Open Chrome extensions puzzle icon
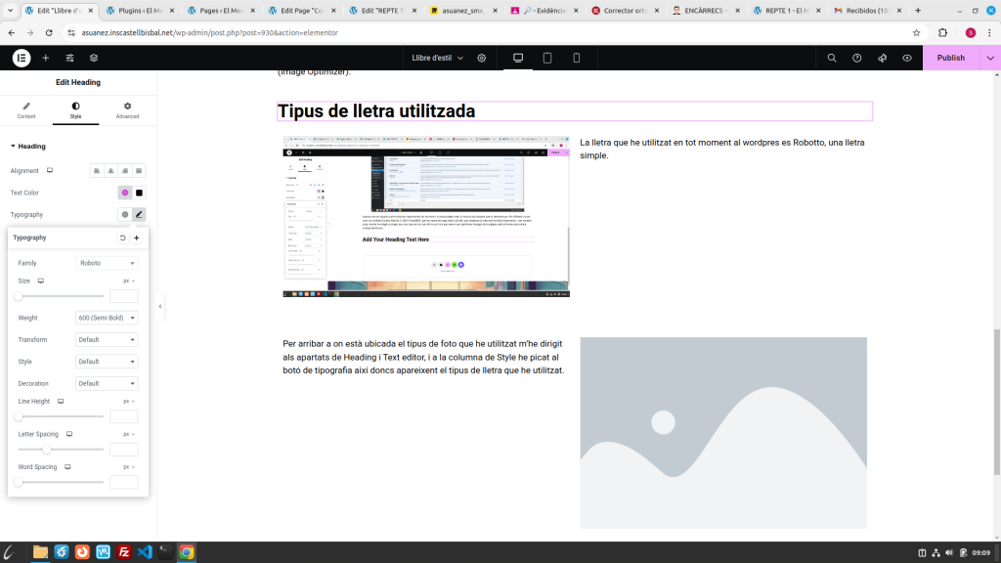This screenshot has width=1001, height=563. 943,32
